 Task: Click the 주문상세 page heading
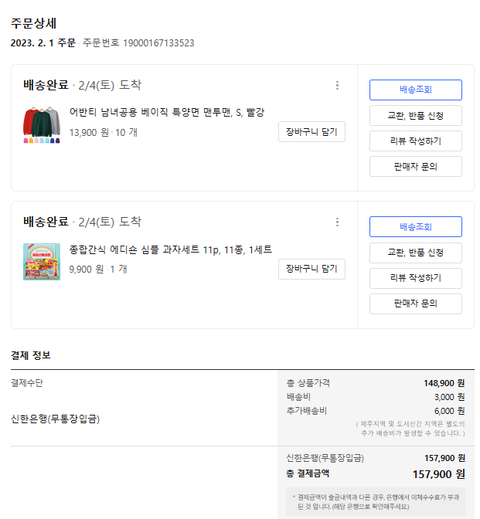[x=33, y=23]
